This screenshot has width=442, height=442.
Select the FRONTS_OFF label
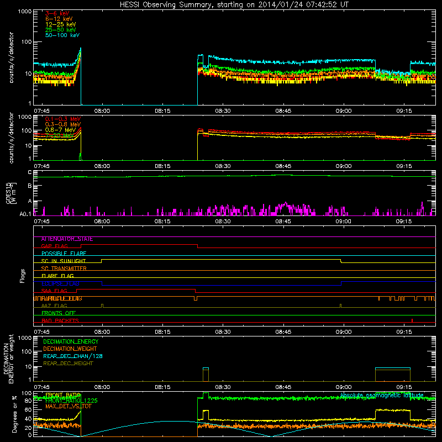pyautogui.click(x=59, y=313)
